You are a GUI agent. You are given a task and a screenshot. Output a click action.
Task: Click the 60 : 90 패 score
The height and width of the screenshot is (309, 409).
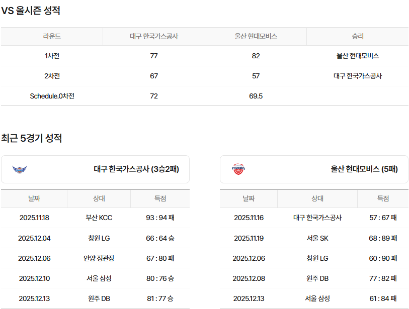tap(383, 258)
